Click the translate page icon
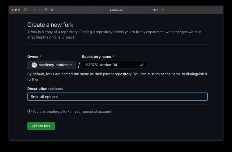 coord(154,10)
